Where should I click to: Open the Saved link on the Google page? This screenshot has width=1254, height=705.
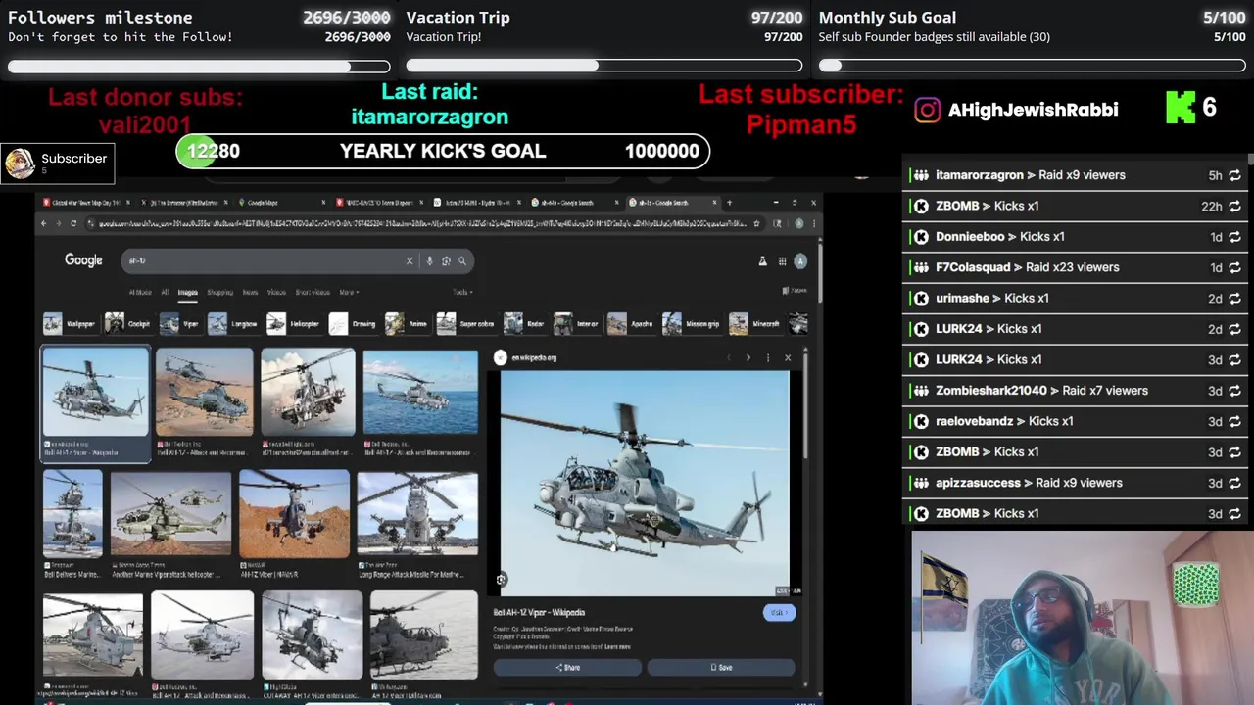click(x=795, y=291)
